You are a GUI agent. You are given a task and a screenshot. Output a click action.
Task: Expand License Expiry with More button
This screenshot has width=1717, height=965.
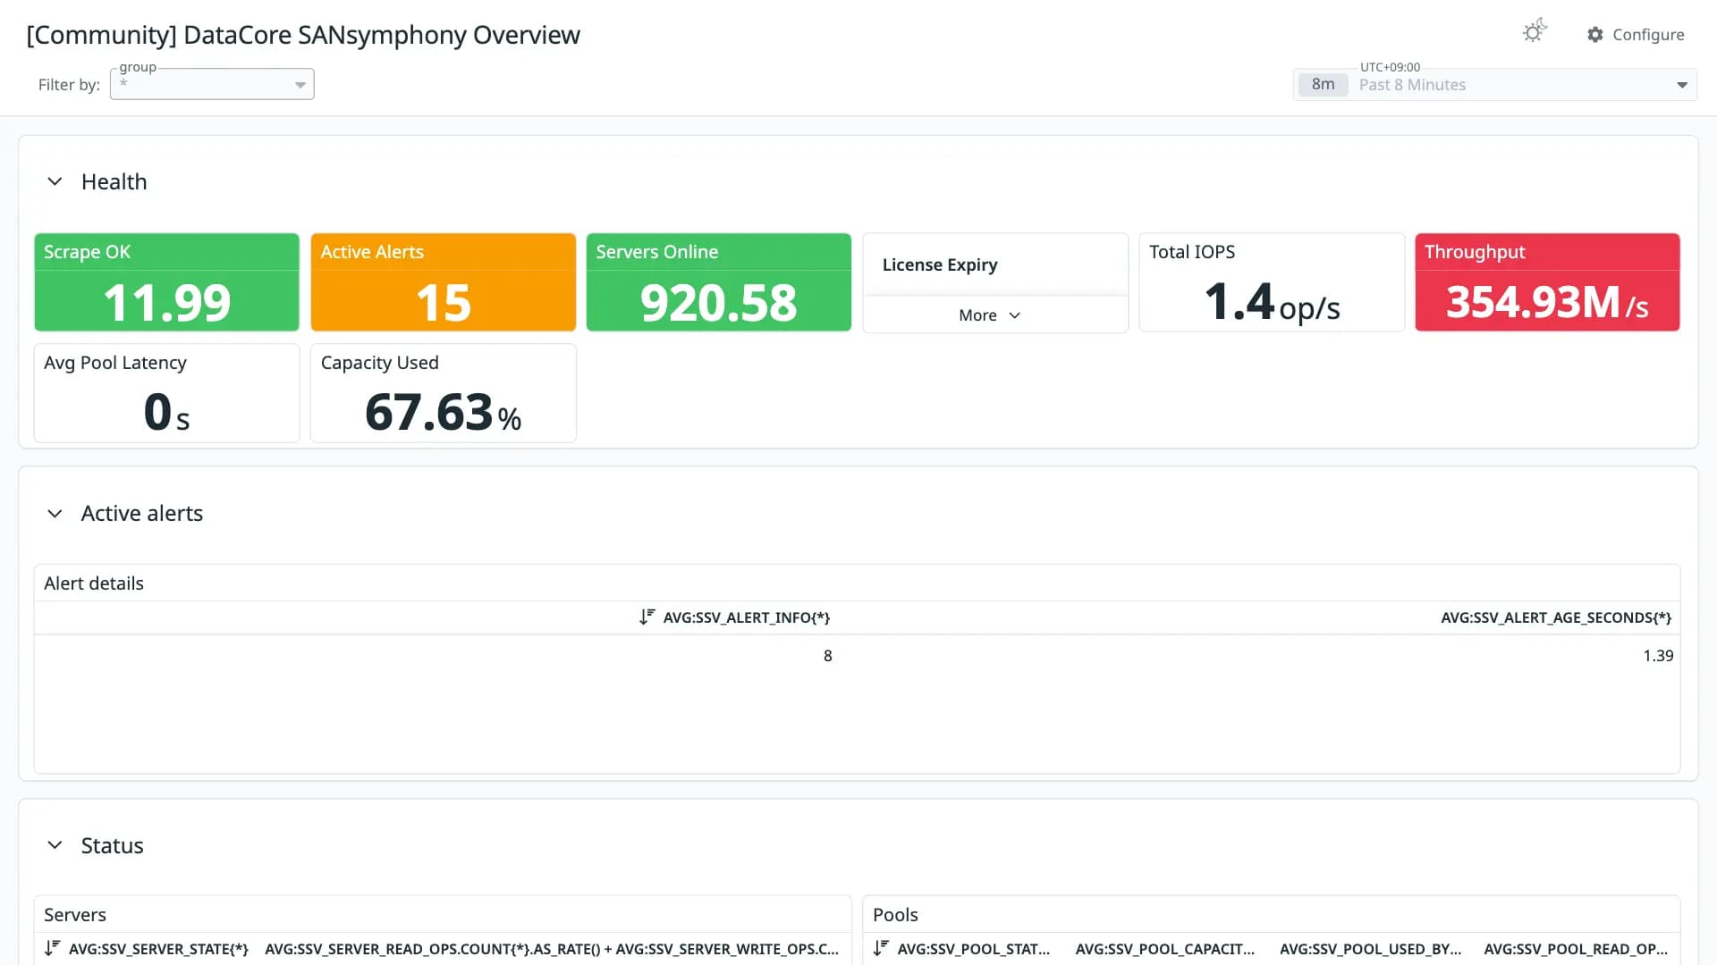click(989, 315)
